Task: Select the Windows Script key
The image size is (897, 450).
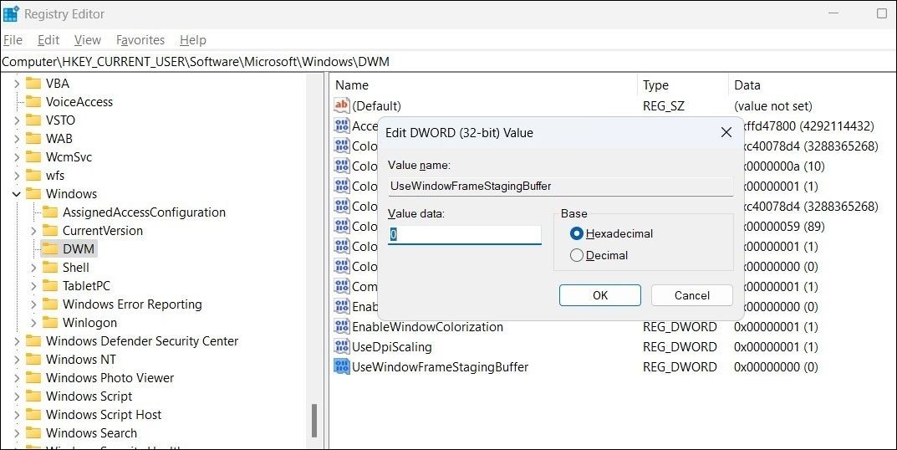Action: 89,396
